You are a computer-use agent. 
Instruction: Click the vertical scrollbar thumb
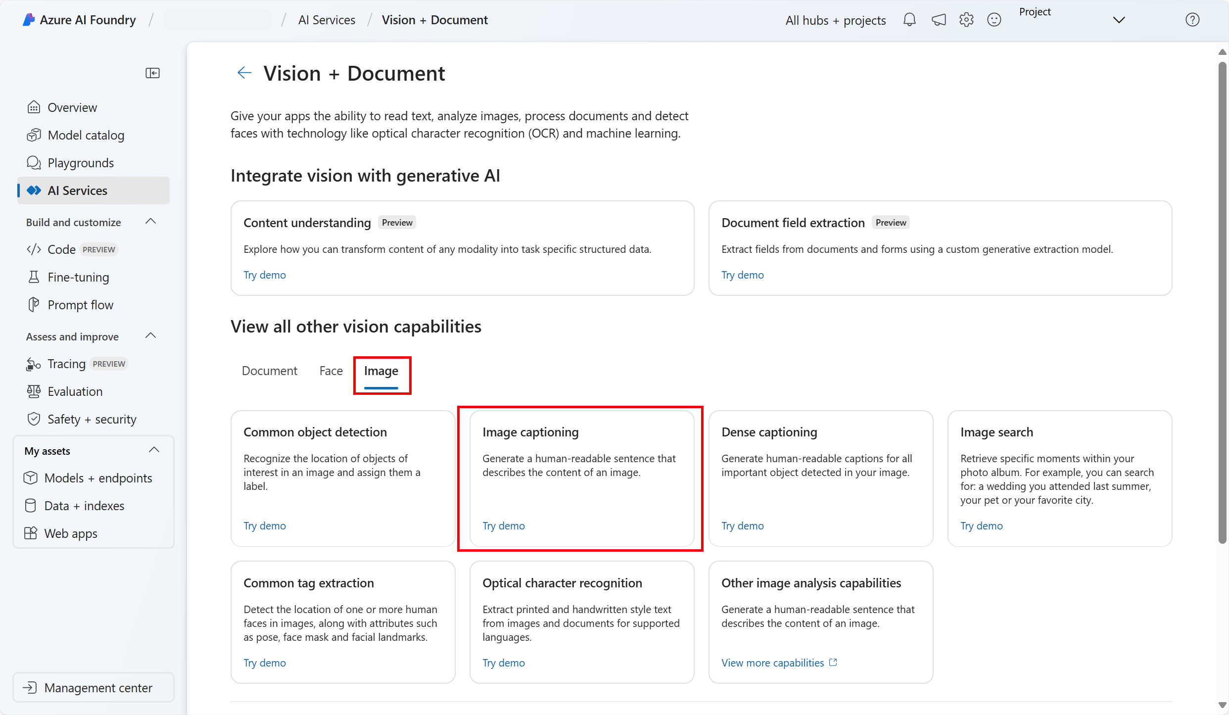pos(1222,302)
